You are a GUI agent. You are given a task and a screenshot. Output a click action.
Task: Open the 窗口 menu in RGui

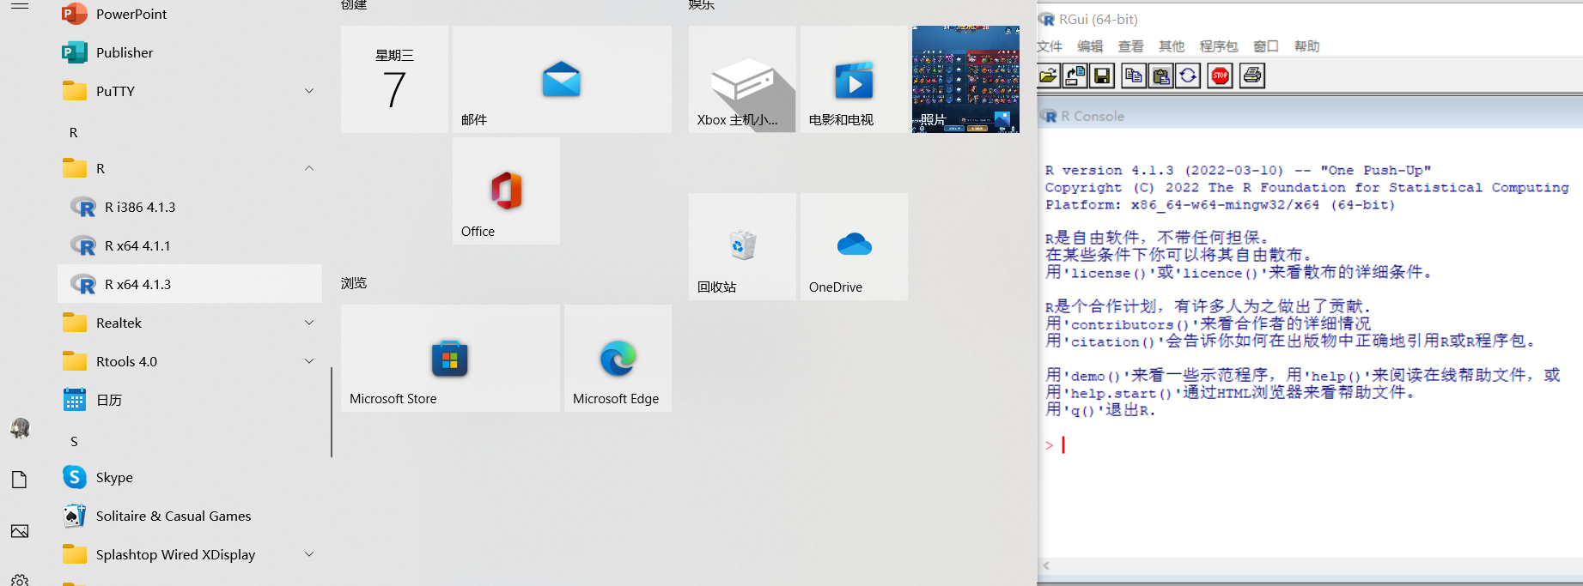pos(1266,46)
